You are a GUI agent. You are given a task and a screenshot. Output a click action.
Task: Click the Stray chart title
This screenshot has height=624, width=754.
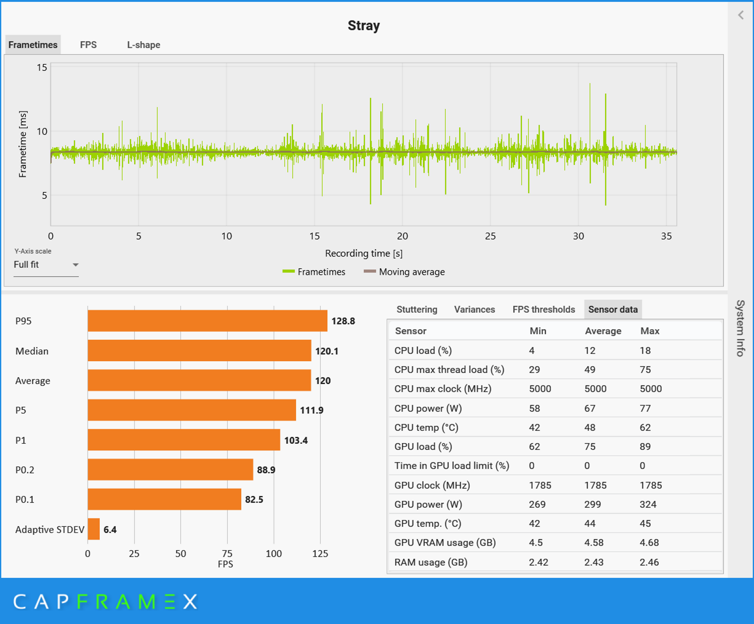[x=364, y=26]
